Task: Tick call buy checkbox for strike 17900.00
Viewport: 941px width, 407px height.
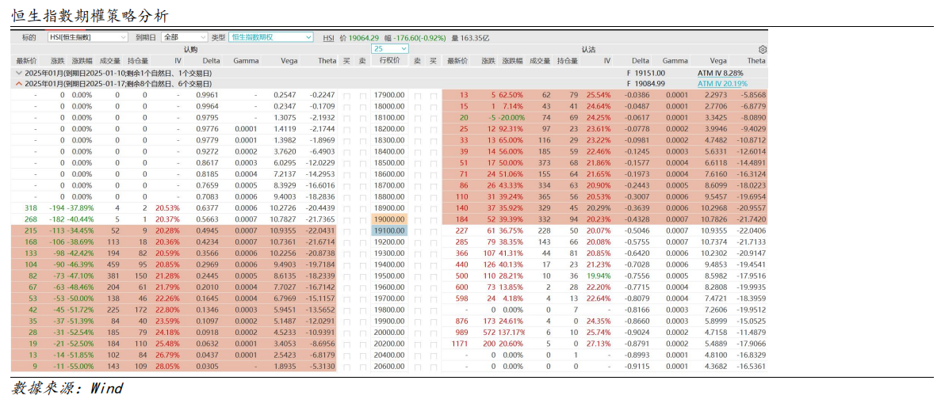Action: point(346,95)
